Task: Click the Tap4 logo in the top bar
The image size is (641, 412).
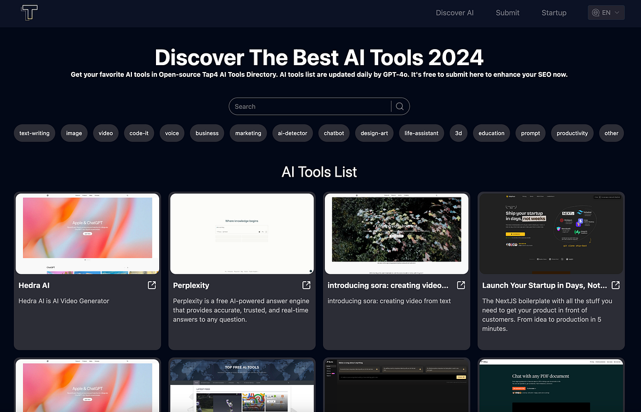Action: 29,13
